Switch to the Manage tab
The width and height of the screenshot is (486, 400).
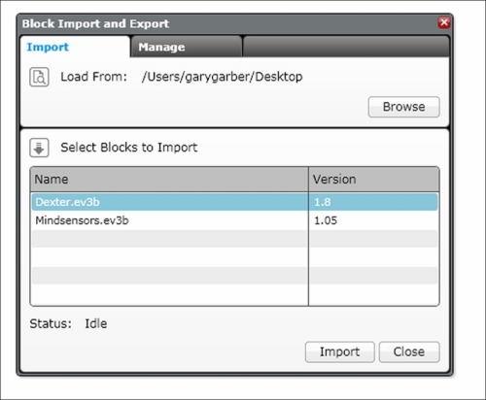point(187,47)
